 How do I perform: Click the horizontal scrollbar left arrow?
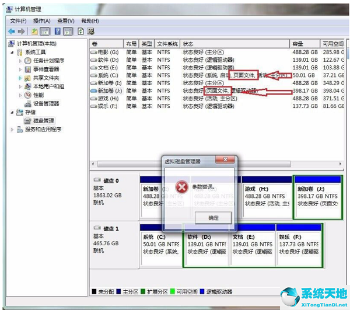pyautogui.click(x=93, y=164)
